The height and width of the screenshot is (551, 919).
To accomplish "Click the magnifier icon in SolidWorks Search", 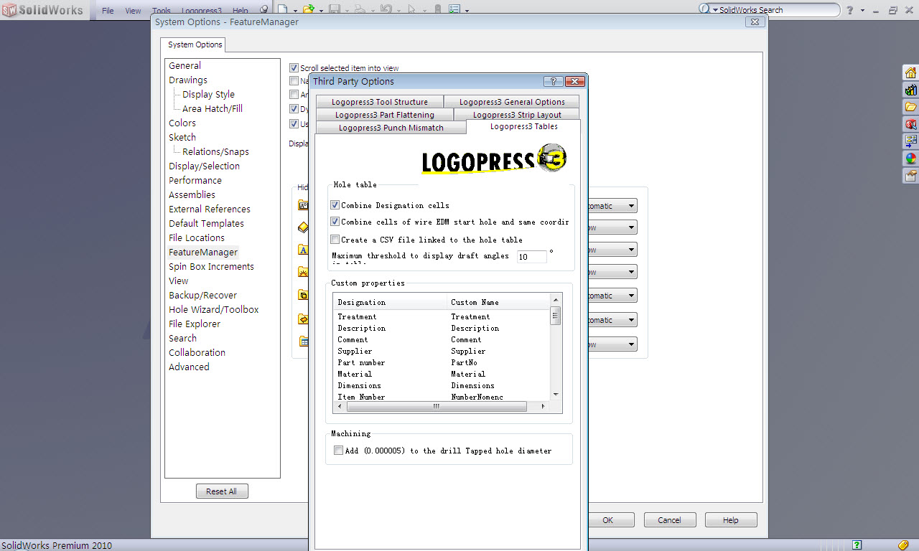I will click(x=704, y=9).
